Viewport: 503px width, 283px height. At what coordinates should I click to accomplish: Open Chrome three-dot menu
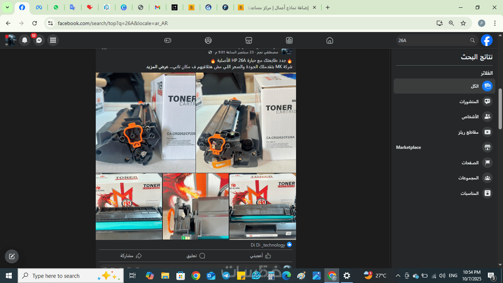[495, 23]
